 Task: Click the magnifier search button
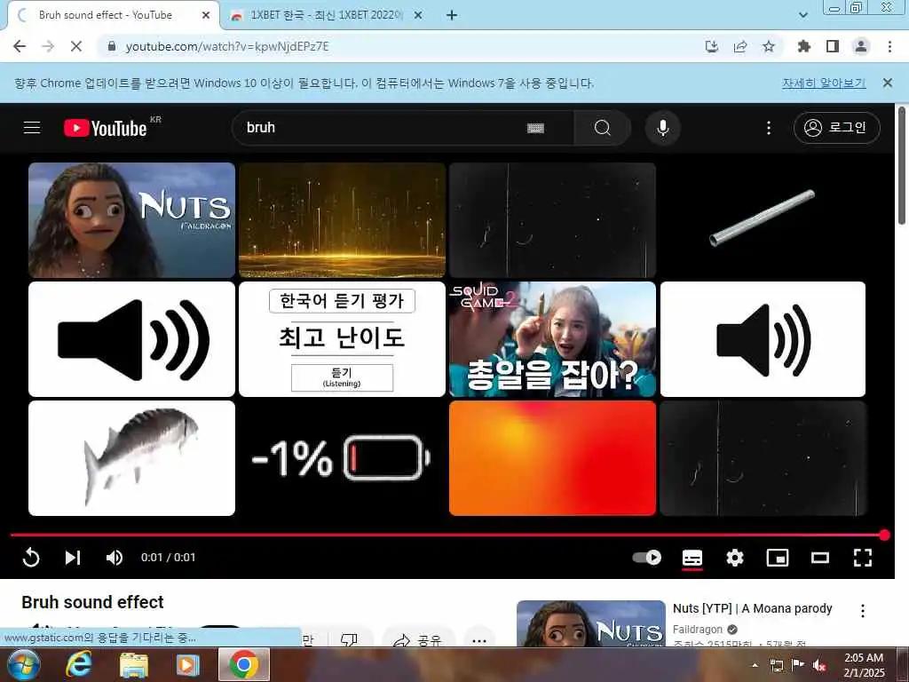point(603,128)
